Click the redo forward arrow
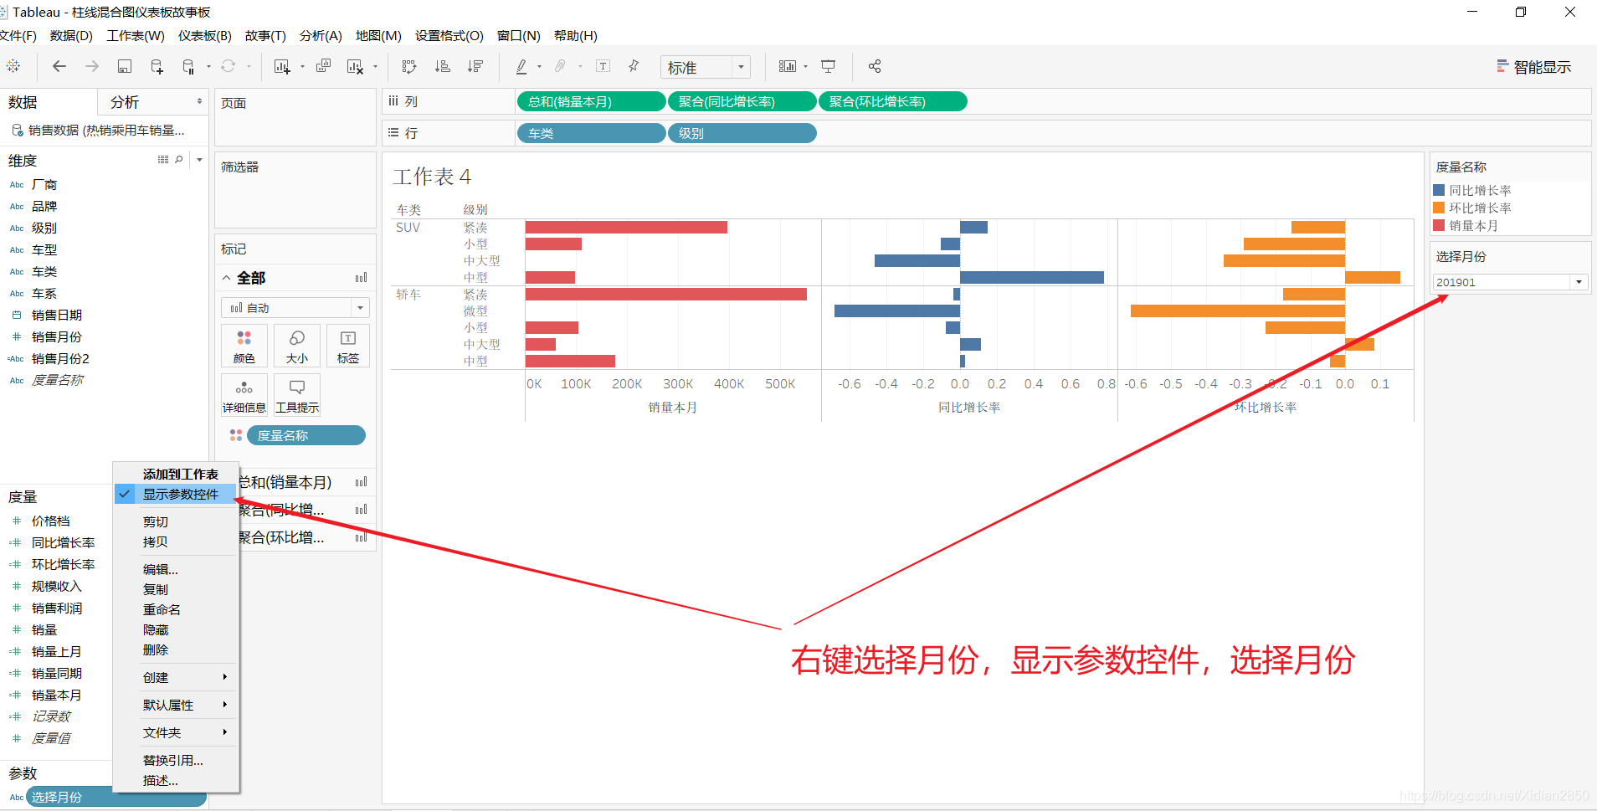The height and width of the screenshot is (811, 1597). [x=92, y=66]
